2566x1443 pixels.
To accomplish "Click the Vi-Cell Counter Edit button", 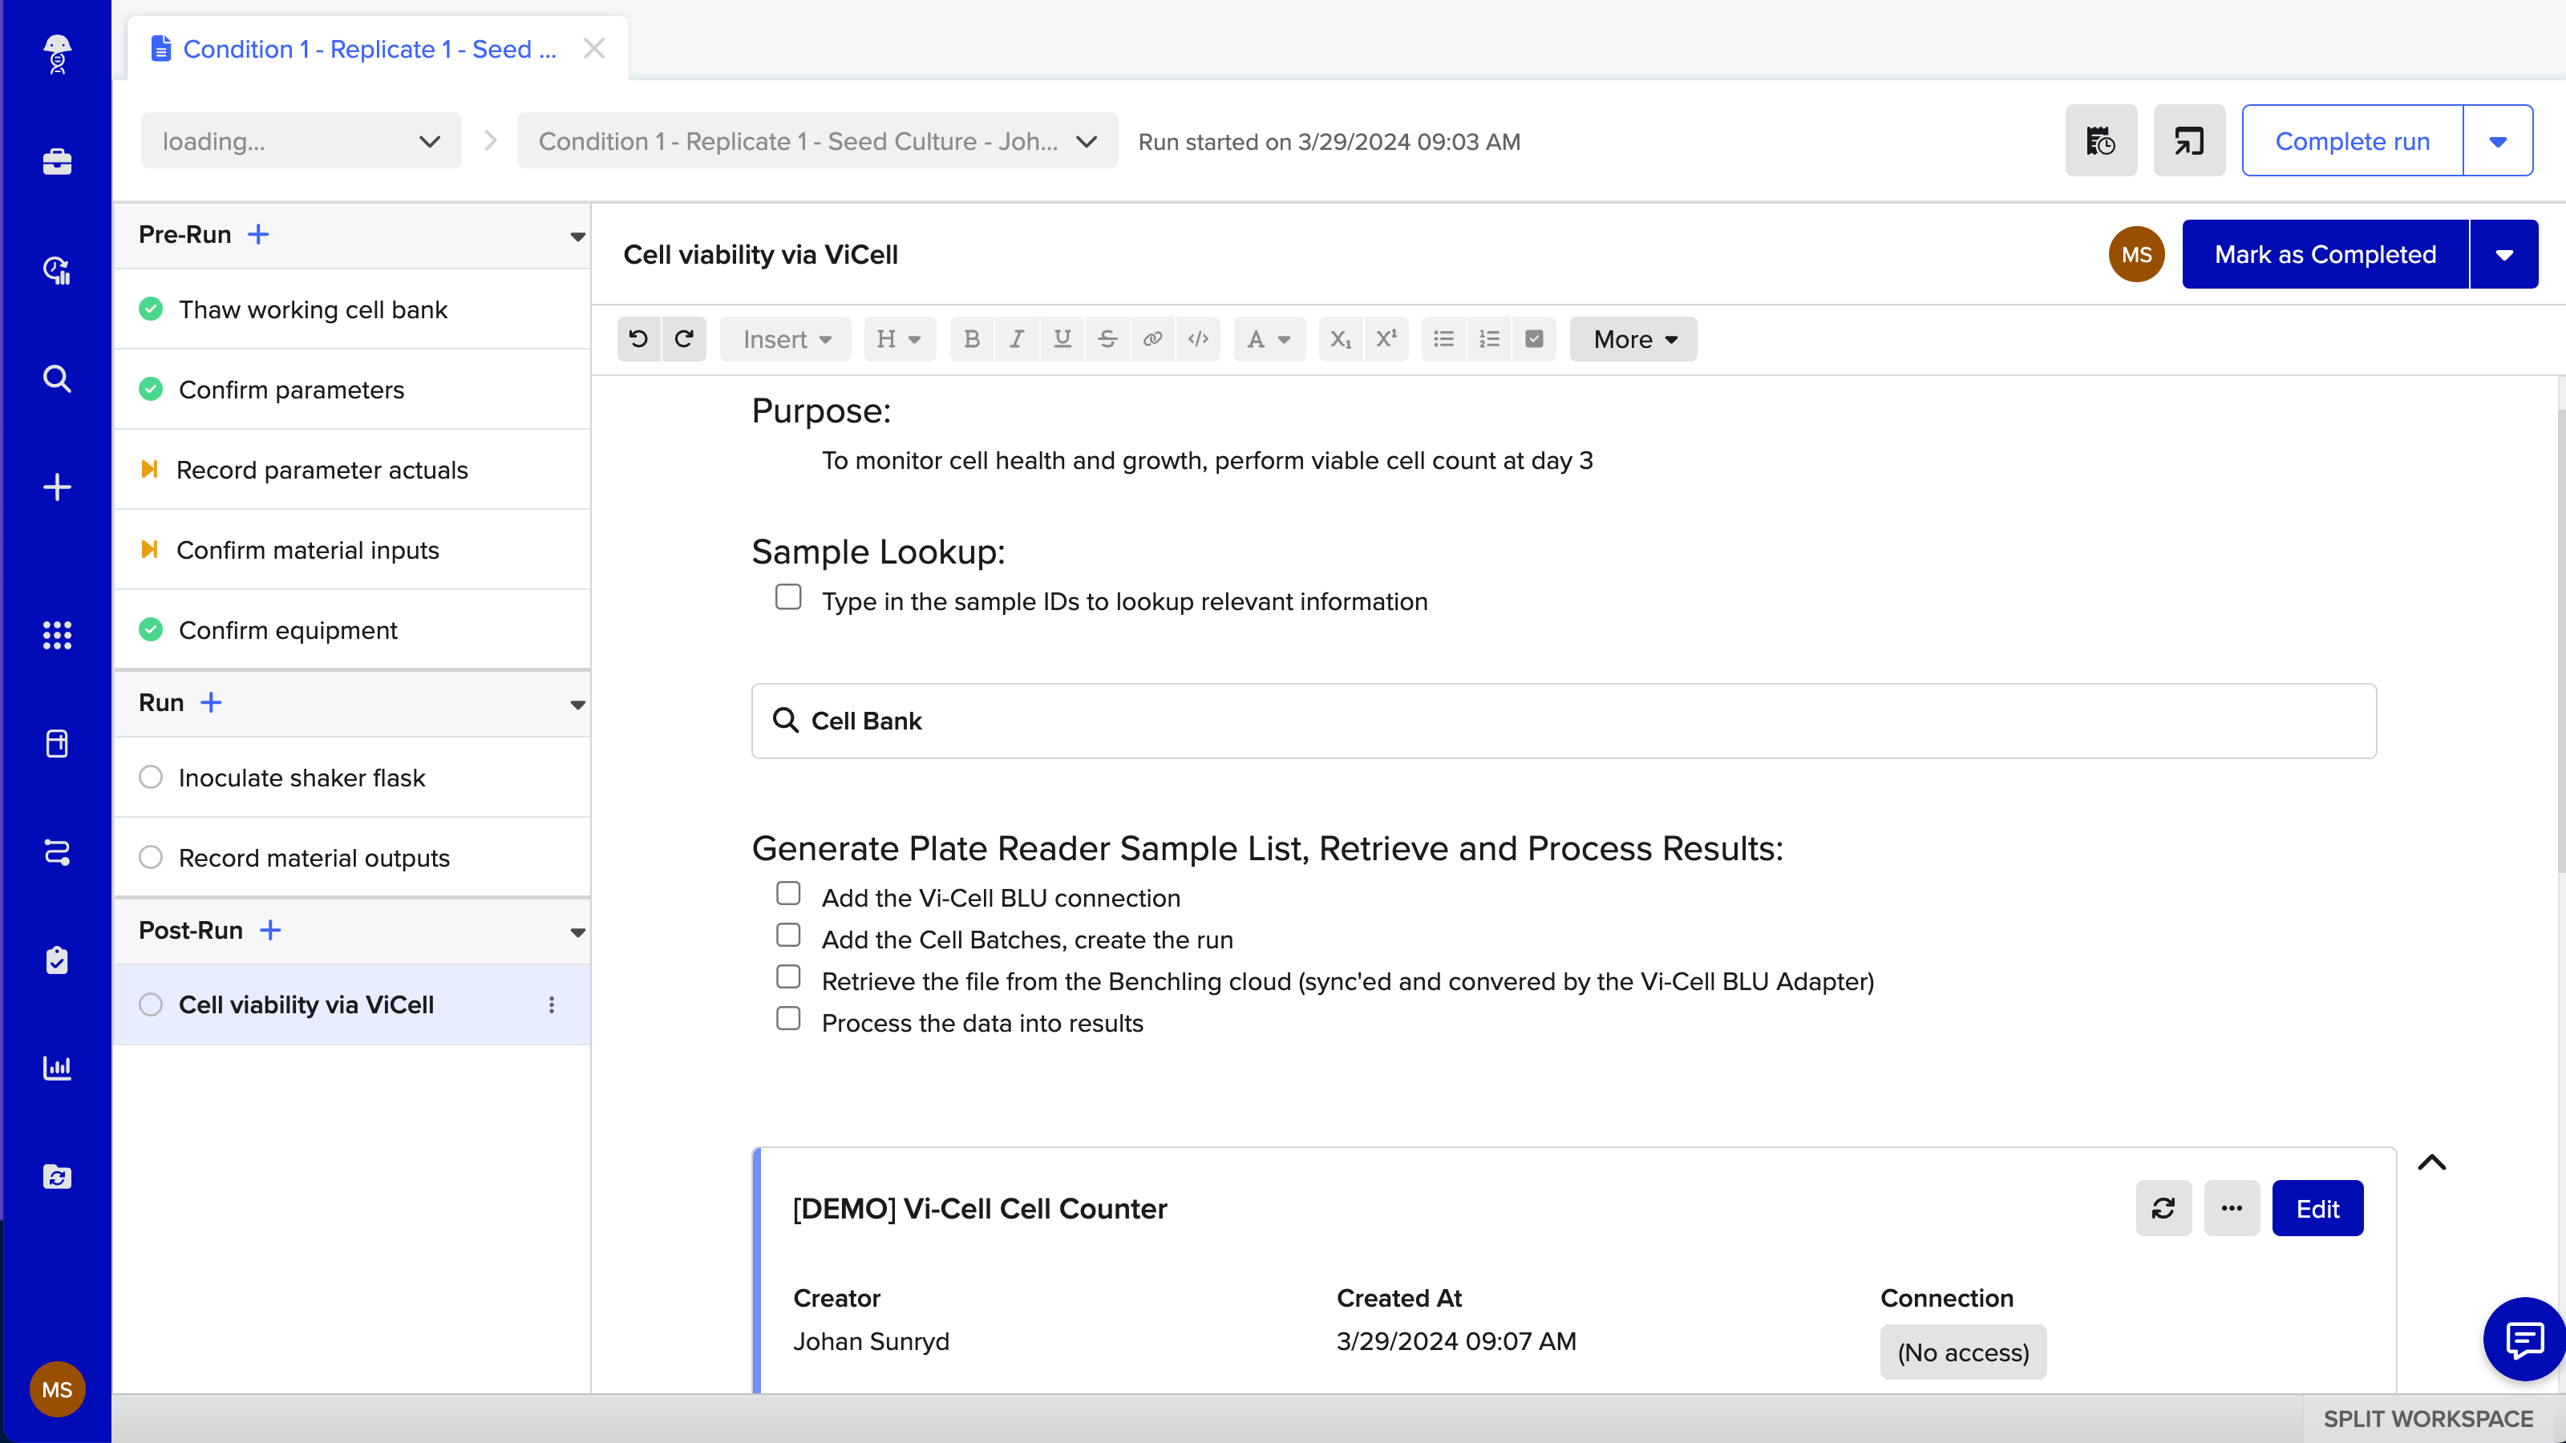I will pyautogui.click(x=2316, y=1209).
